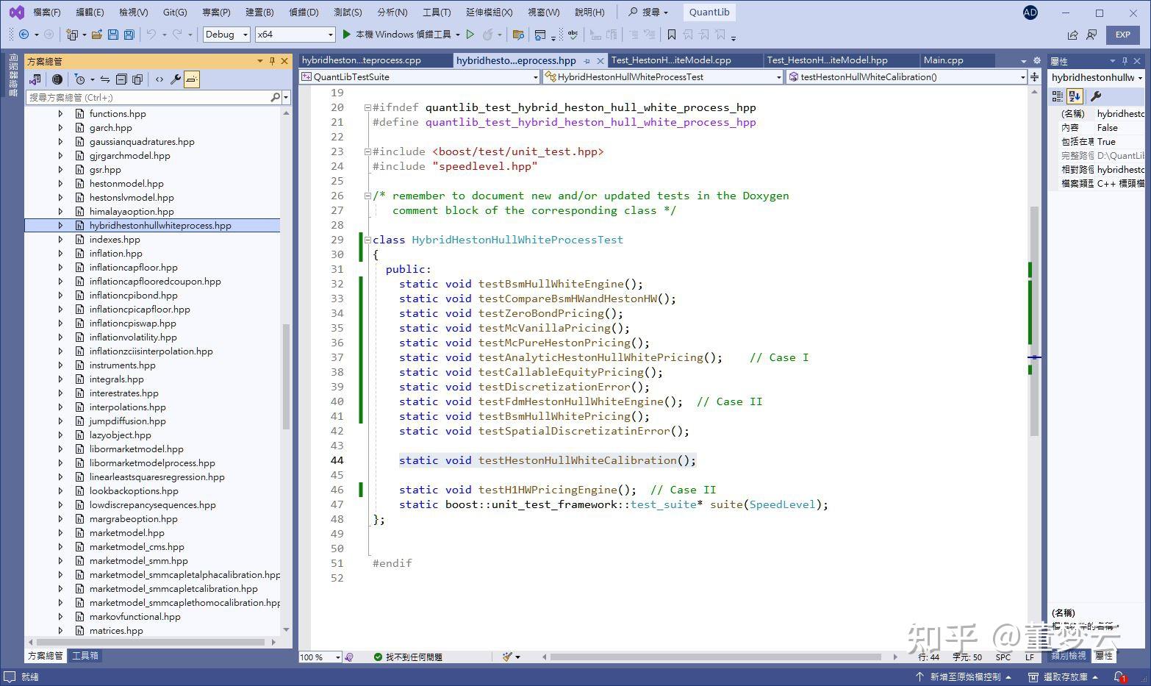Click the editor horizontal scrollbar

(x=715, y=657)
